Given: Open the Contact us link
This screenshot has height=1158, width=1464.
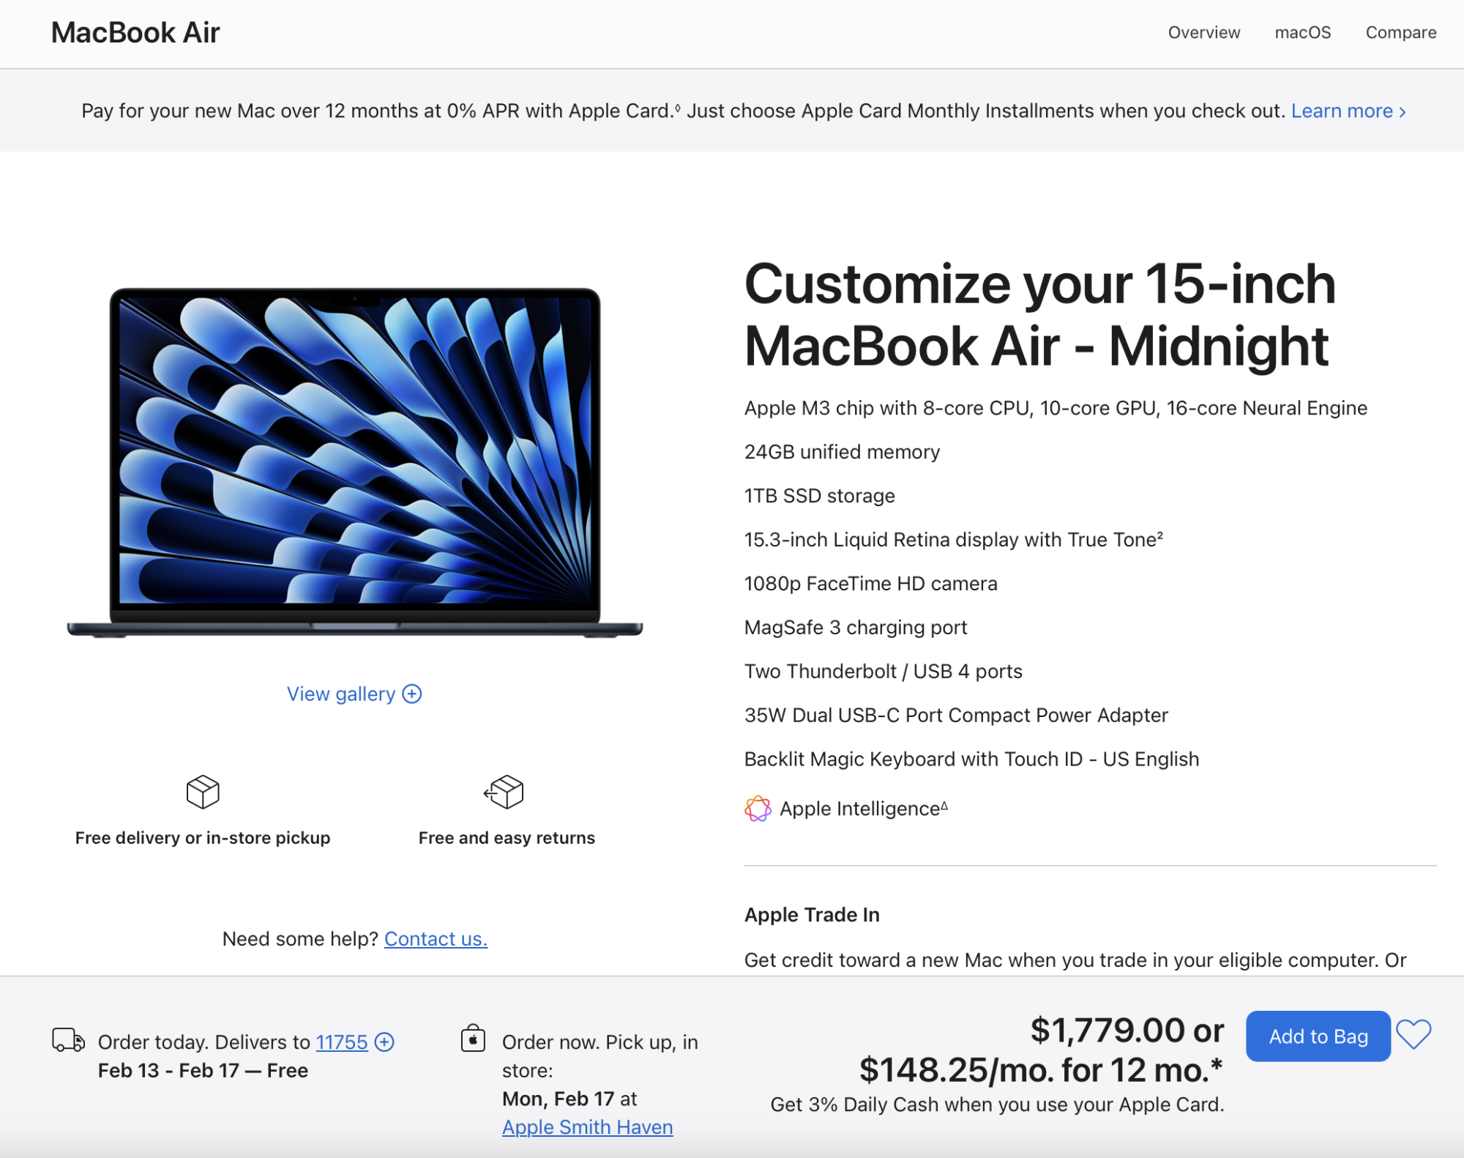Looking at the screenshot, I should tap(436, 938).
